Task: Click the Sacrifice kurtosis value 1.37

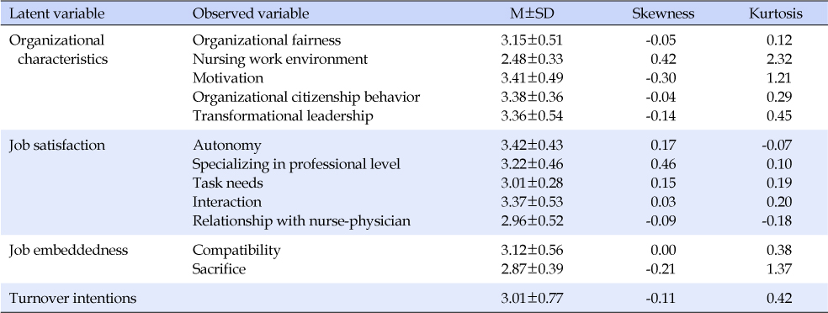Action: tap(779, 269)
